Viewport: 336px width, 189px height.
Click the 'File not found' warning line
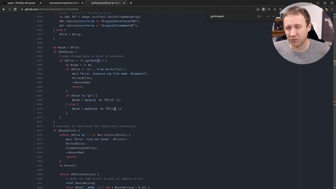click(x=97, y=139)
